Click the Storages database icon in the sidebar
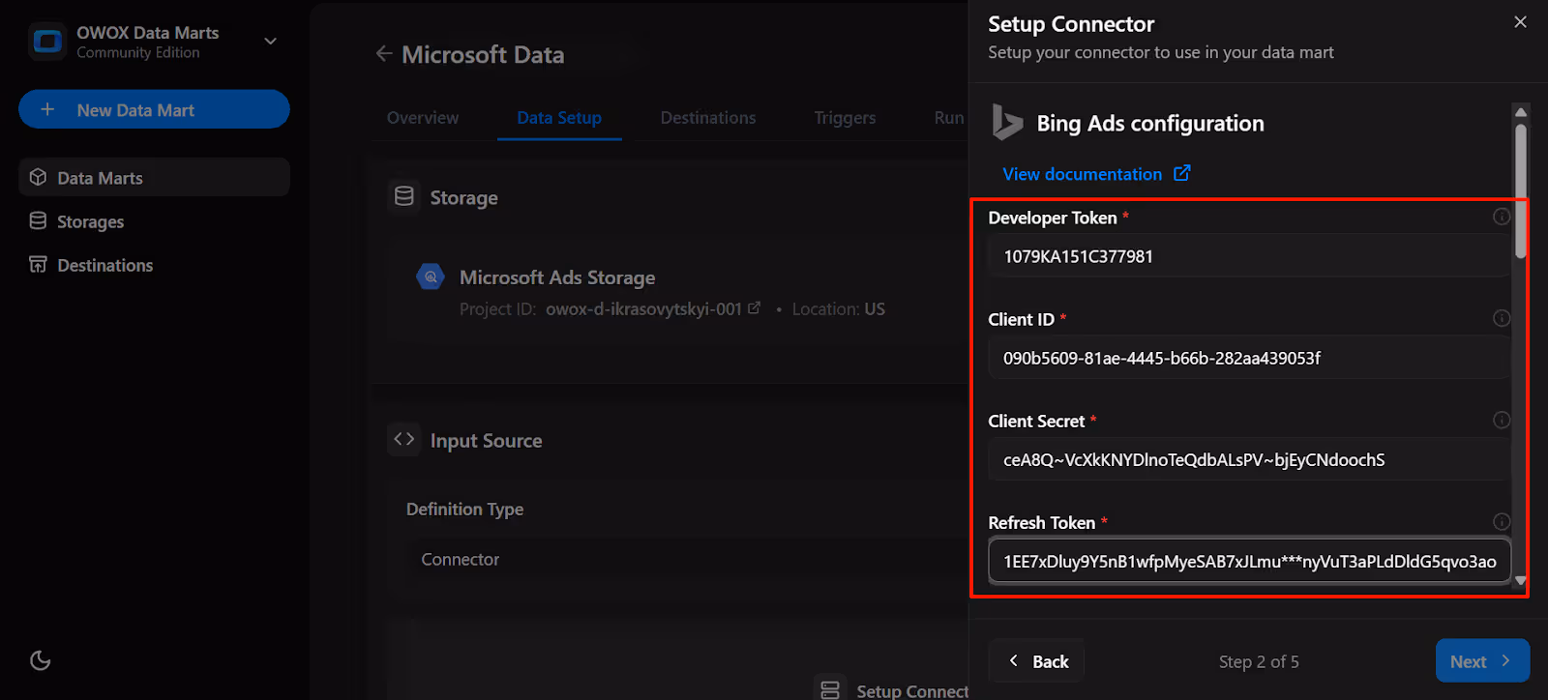1548x700 pixels. tap(39, 220)
